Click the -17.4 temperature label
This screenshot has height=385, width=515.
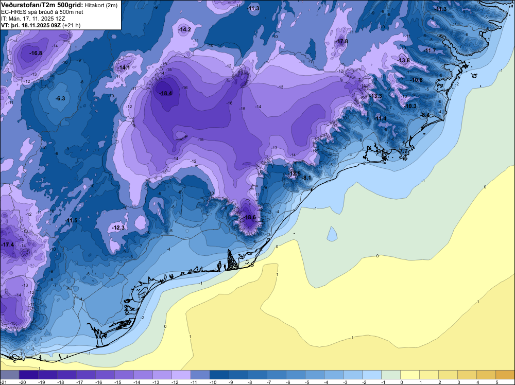click(x=8, y=244)
